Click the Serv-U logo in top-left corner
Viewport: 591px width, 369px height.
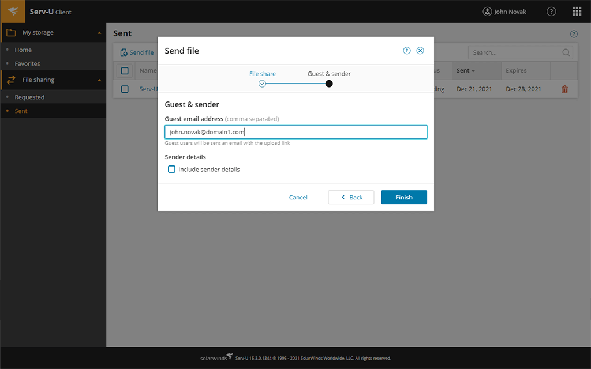tap(12, 11)
